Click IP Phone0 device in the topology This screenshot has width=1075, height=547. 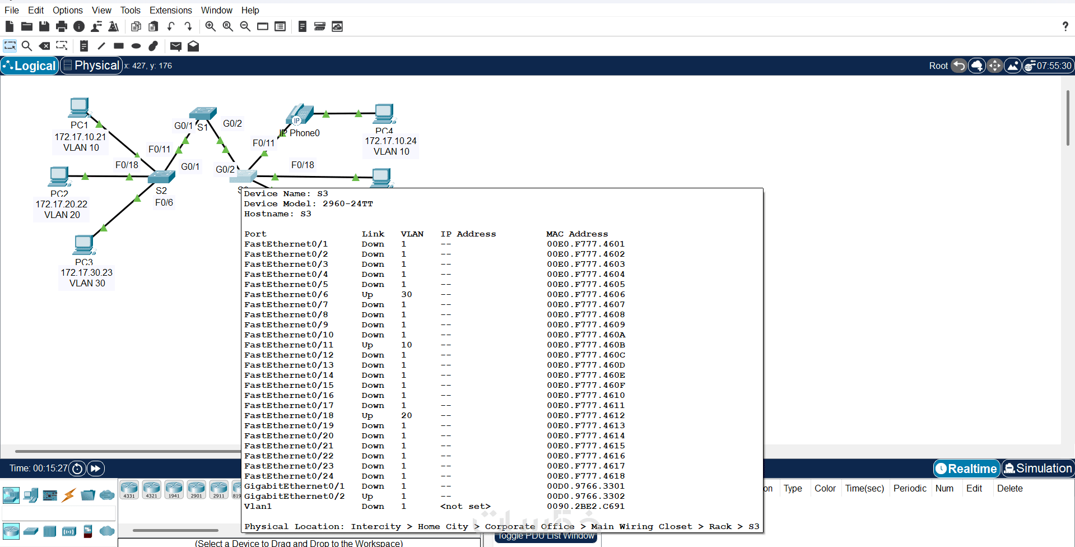300,114
